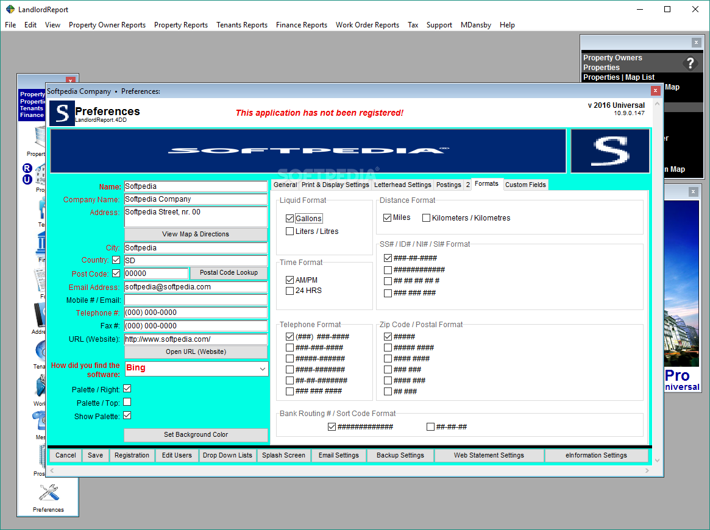The height and width of the screenshot is (530, 710).
Task: Click the large S logo thumbnail
Action: [610, 151]
